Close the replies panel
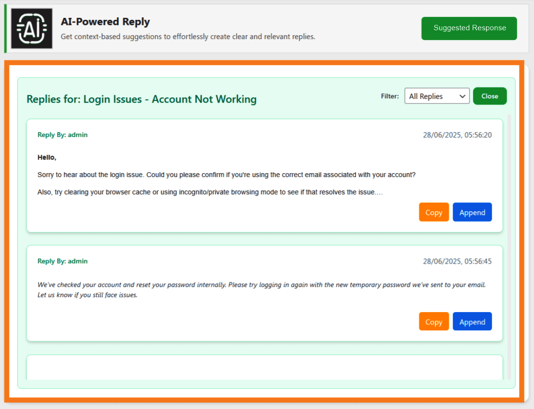This screenshot has height=409, width=534. click(x=489, y=96)
